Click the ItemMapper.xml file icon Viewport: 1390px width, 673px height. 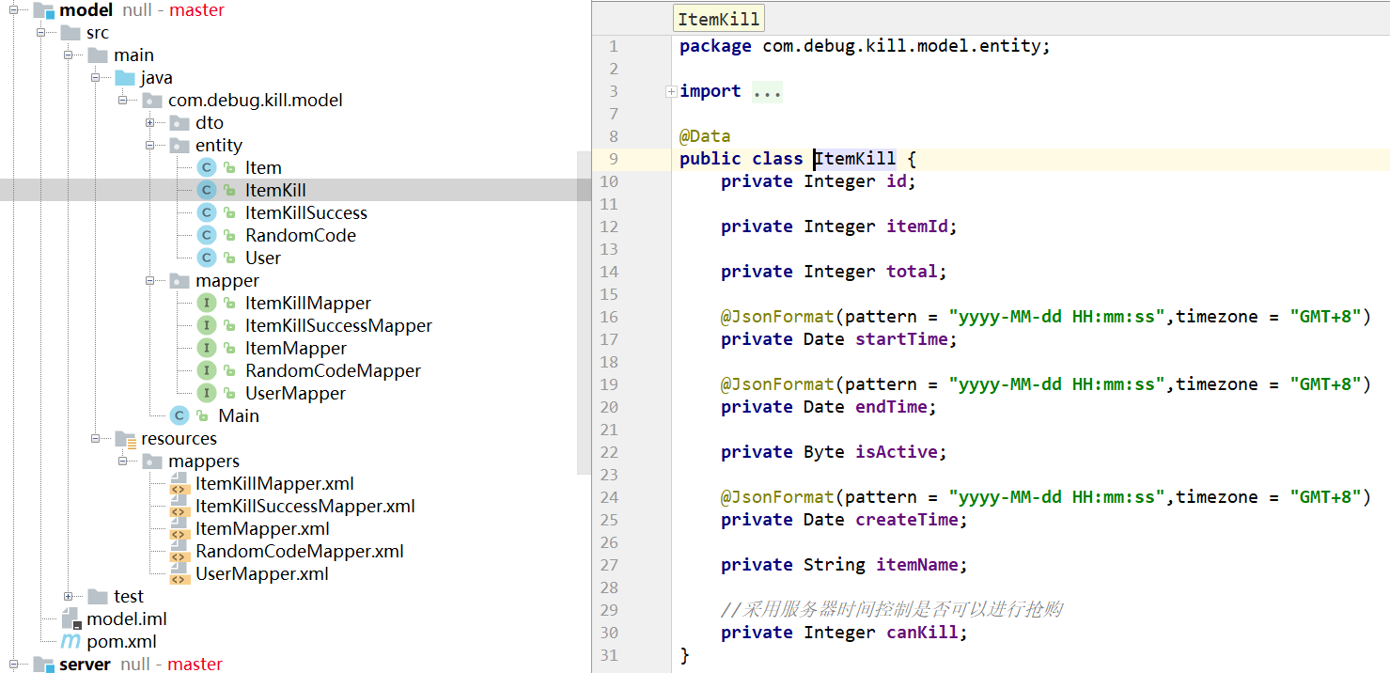pos(179,528)
